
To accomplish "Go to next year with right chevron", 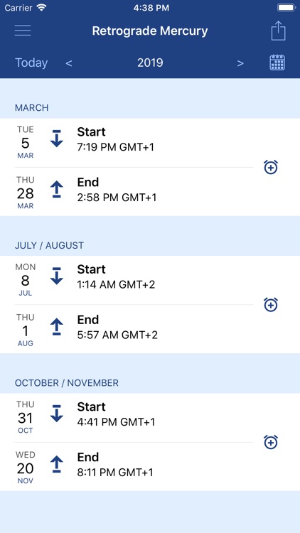I will tap(240, 63).
